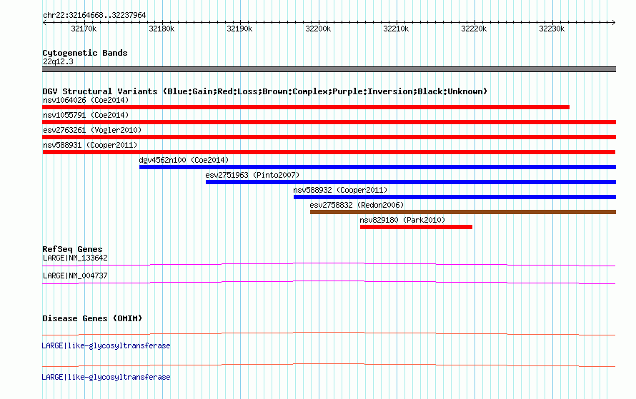Click the lower orange OMIM gene line
The image size is (636, 399).
click(329, 365)
